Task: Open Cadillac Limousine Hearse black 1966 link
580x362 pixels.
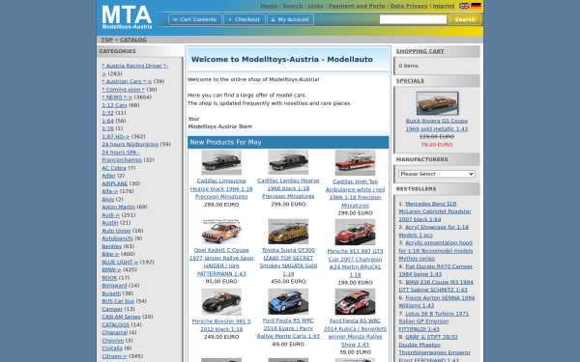Action: 221,189
